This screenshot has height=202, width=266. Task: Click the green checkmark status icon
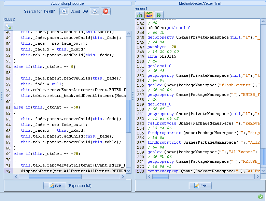[261, 197]
